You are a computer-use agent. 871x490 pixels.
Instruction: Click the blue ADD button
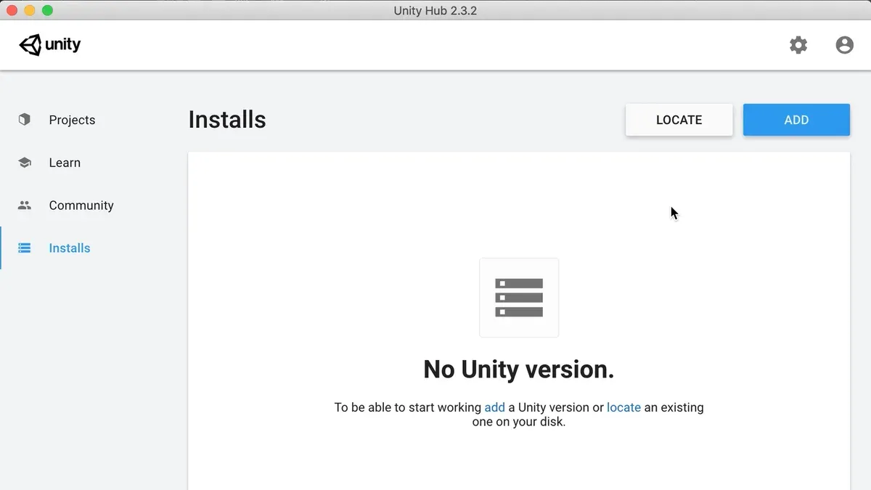tap(796, 120)
